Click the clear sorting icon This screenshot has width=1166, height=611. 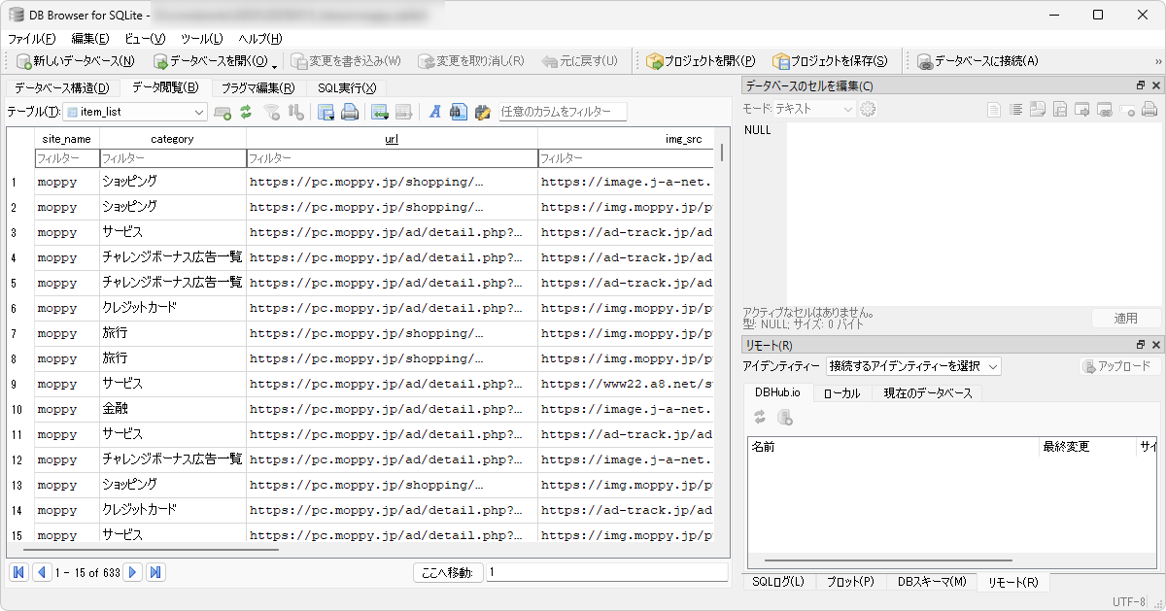click(x=295, y=113)
